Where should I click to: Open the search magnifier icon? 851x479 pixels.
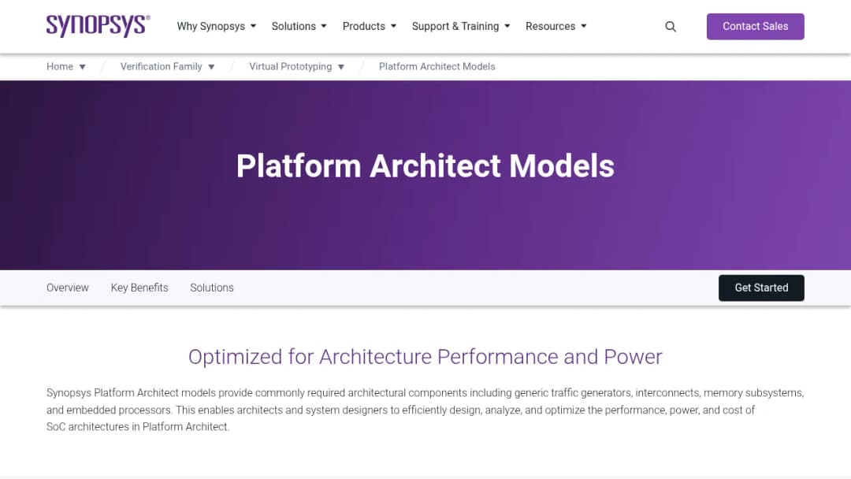click(x=671, y=27)
